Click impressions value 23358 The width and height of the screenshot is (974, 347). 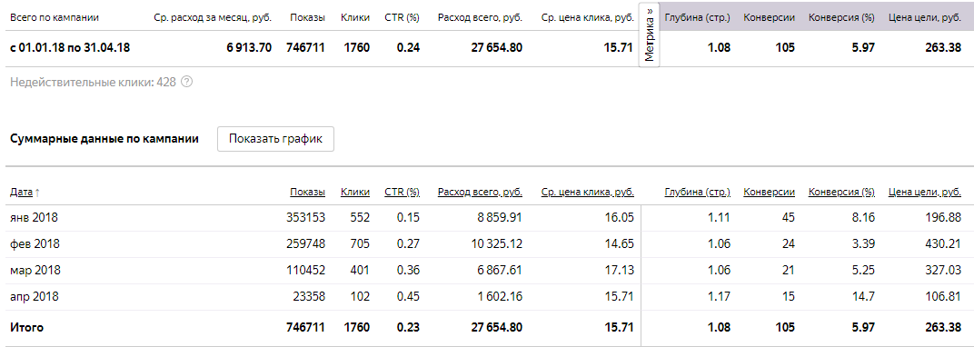point(309,297)
